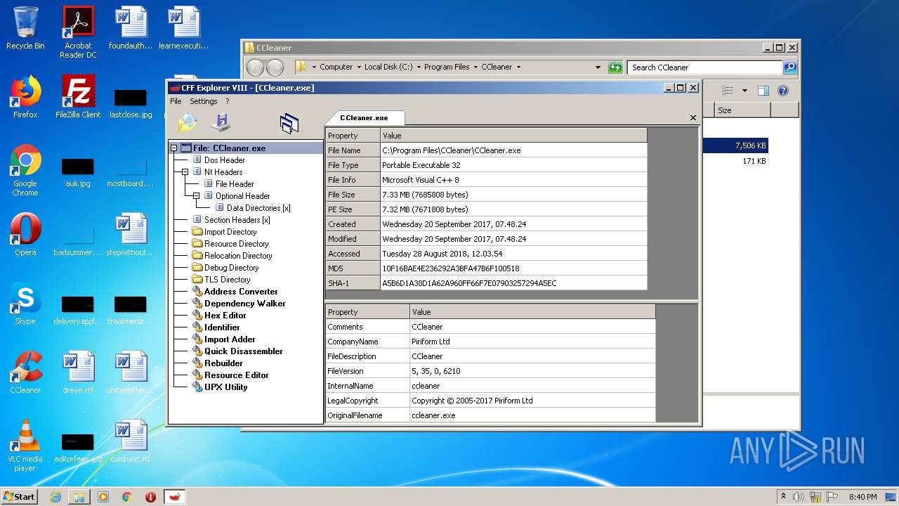This screenshot has width=899, height=506.
Task: Open the address bar history dropdown
Action: (x=598, y=67)
